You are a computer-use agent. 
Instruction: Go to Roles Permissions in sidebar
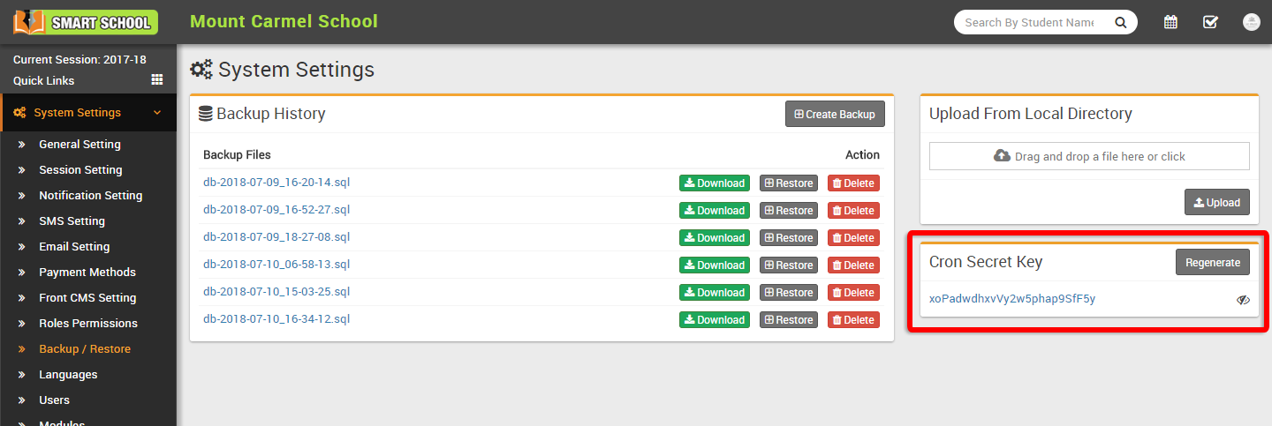(87, 324)
